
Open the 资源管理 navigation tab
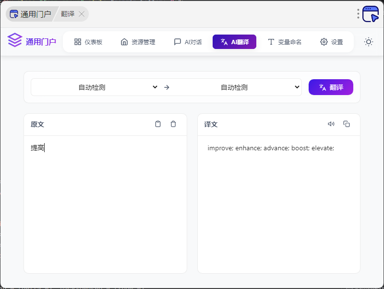pyautogui.click(x=138, y=42)
